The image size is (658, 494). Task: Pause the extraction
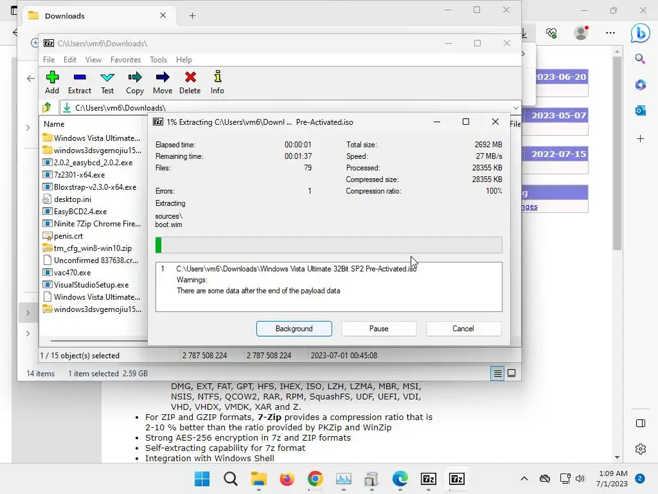point(379,329)
